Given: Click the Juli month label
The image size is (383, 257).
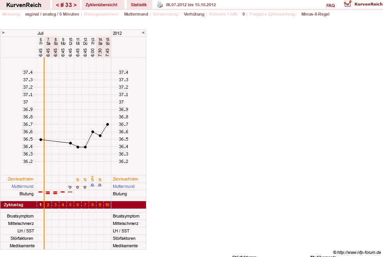Looking at the screenshot, I should 41,33.
